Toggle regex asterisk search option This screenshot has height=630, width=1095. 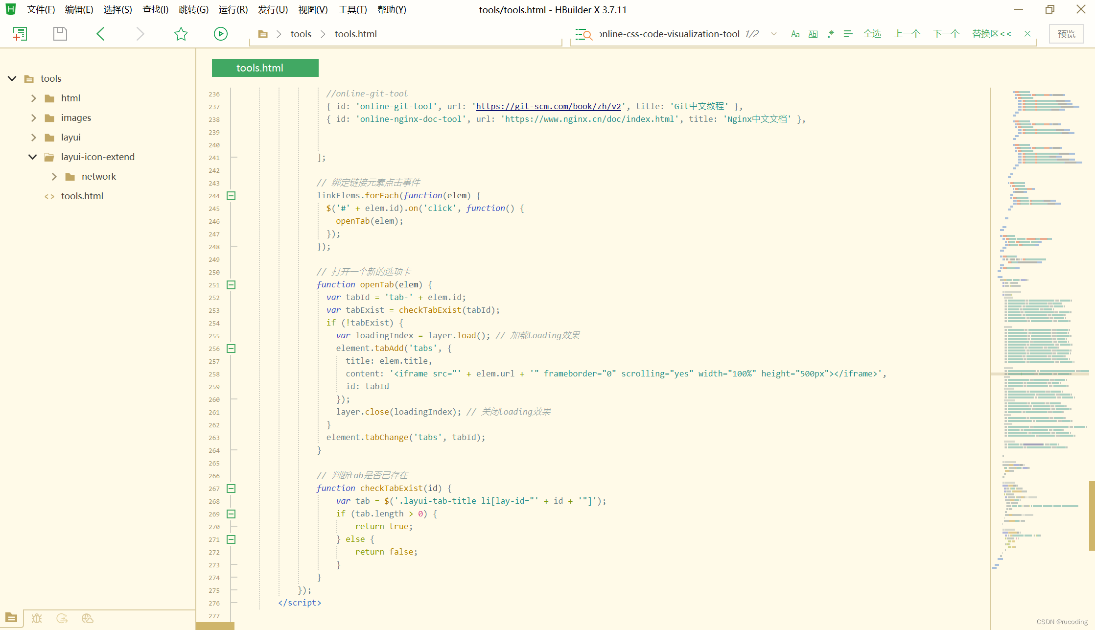point(831,34)
